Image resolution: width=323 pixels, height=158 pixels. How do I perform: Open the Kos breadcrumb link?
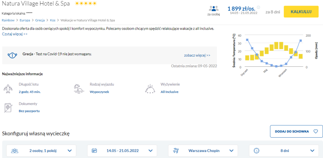(52, 20)
